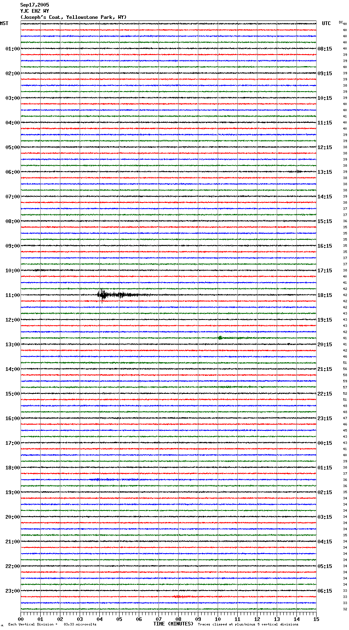Click the date text Sep17,2005
The image size is (349, 630).
point(34,5)
